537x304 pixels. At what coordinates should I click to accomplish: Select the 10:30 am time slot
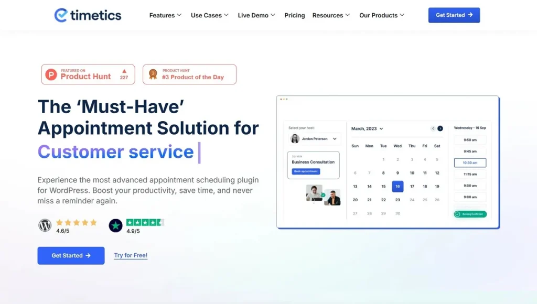point(470,162)
